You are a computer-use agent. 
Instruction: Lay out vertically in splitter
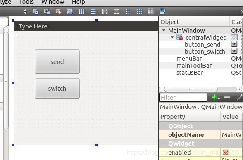click(x=117, y=12)
